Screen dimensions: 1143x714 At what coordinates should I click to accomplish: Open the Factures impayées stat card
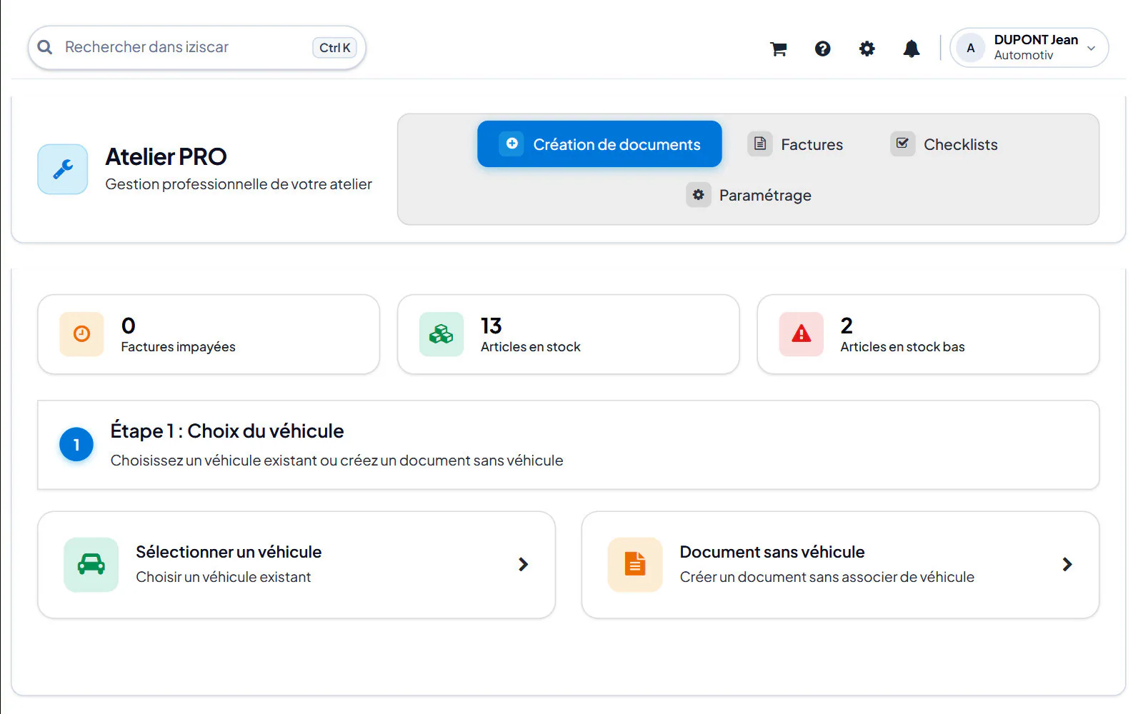209,334
